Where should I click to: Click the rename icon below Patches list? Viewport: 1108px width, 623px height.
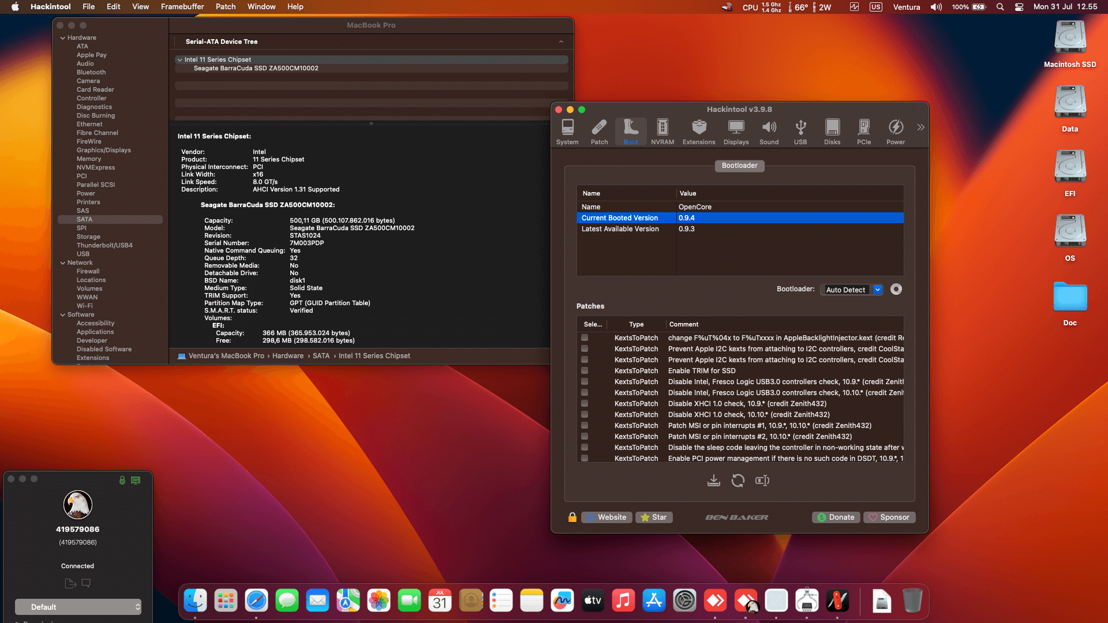[x=762, y=481]
